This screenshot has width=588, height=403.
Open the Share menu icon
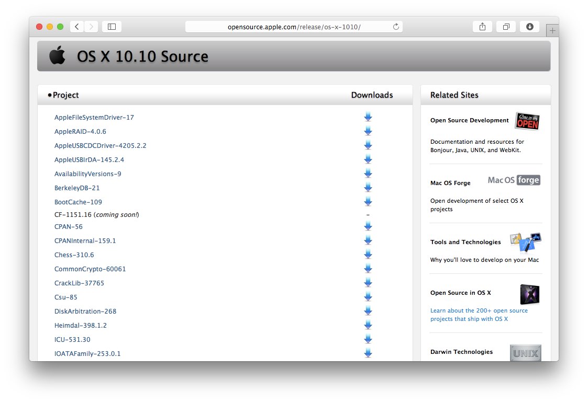click(x=482, y=27)
